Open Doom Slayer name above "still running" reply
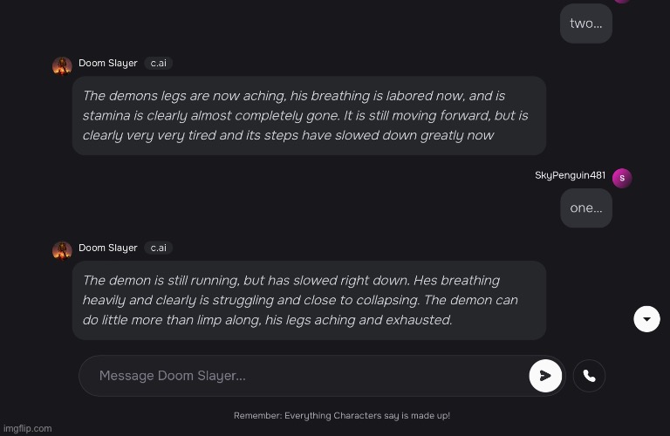Image resolution: width=670 pixels, height=436 pixels. (x=107, y=249)
